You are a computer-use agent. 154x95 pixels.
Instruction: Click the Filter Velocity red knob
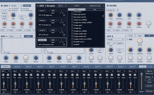point(139,23)
